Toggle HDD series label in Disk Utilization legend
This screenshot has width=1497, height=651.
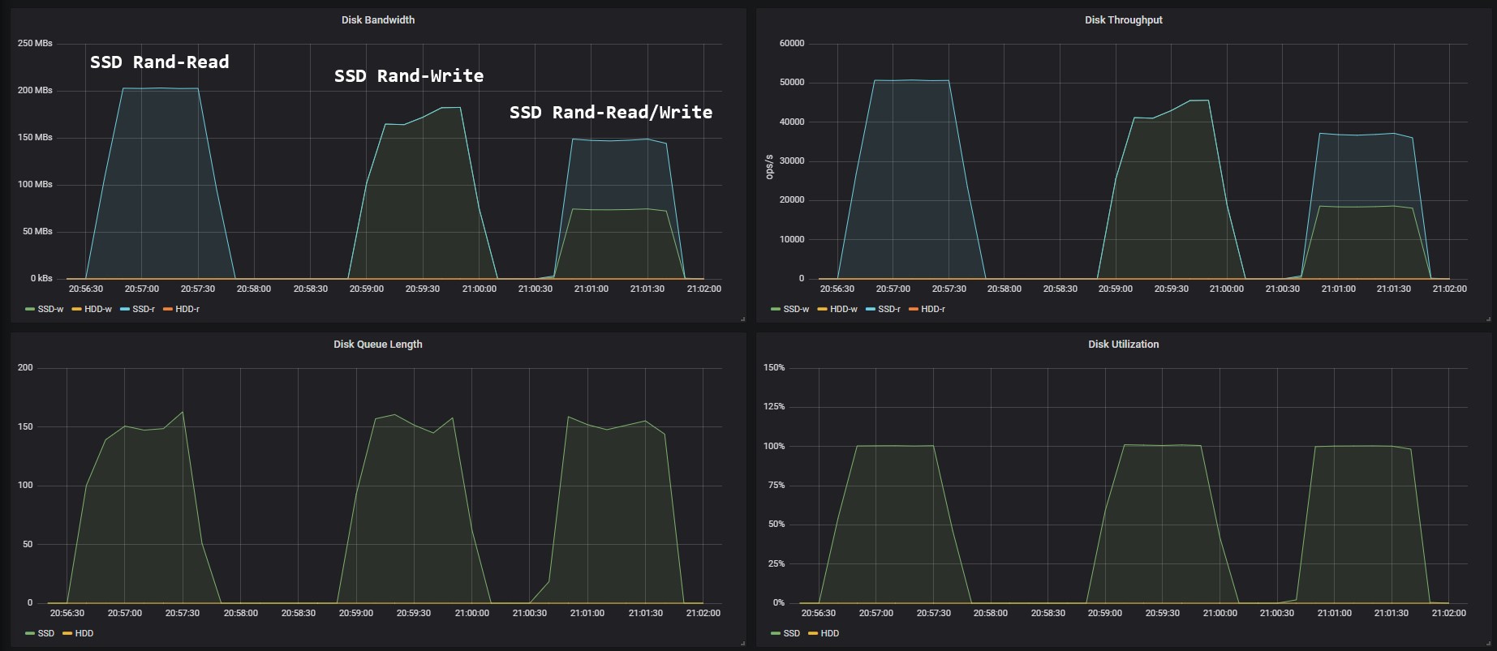(x=830, y=633)
